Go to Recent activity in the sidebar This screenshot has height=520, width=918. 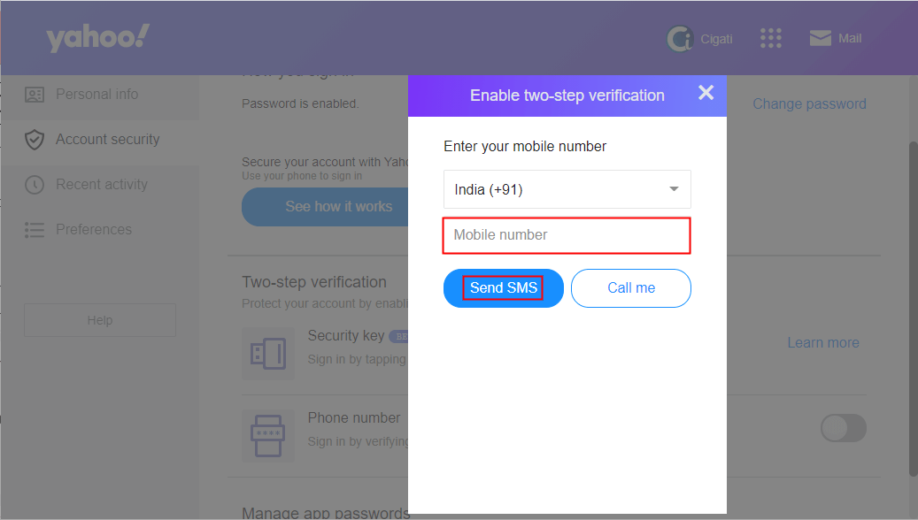pyautogui.click(x=100, y=184)
